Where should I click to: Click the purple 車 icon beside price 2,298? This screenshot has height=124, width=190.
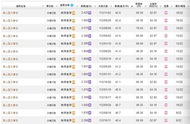tap(90, 120)
